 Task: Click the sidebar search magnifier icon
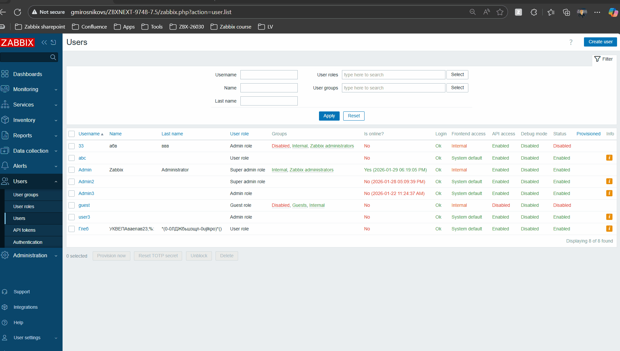coord(53,57)
